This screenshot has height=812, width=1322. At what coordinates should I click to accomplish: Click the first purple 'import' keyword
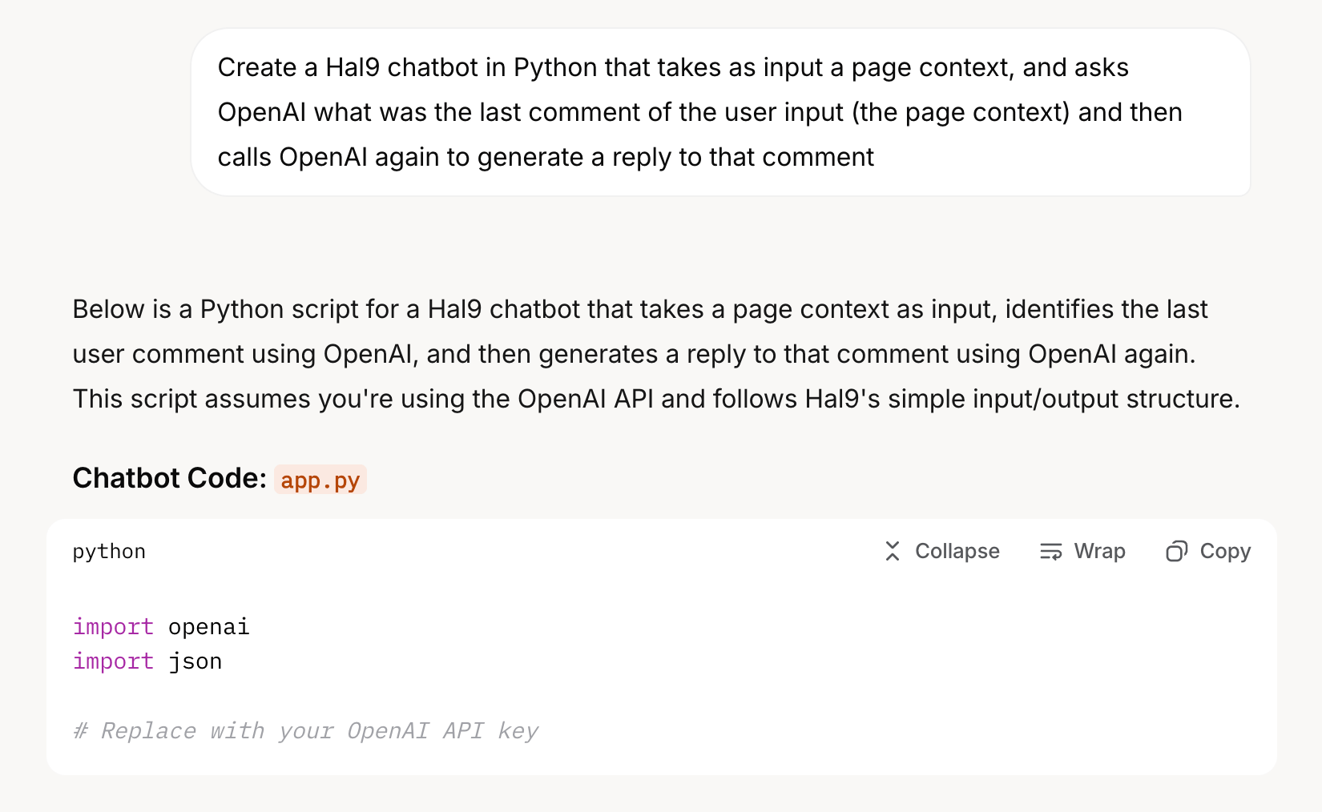113,626
